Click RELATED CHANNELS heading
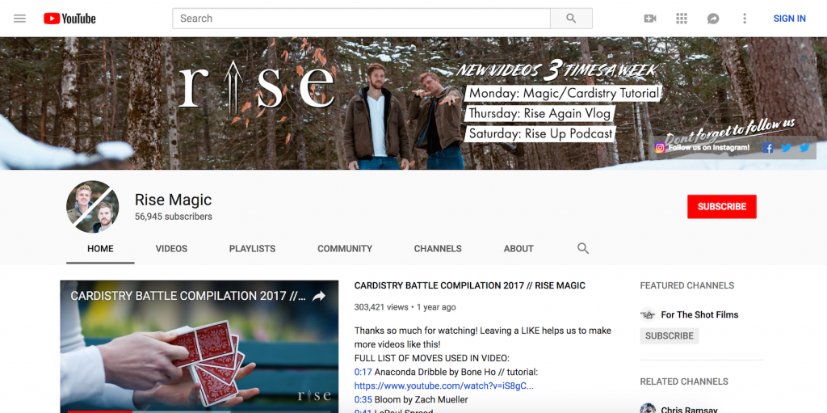 tap(684, 381)
